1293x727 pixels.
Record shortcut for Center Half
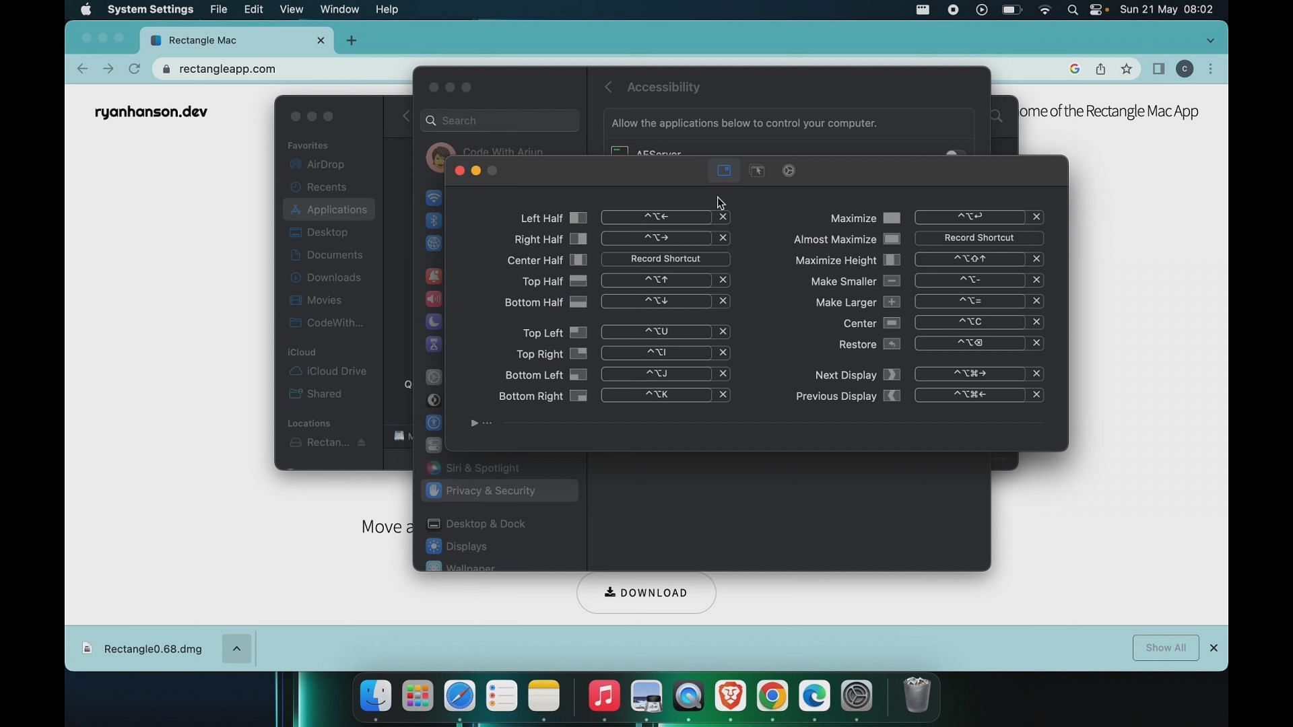pyautogui.click(x=665, y=258)
